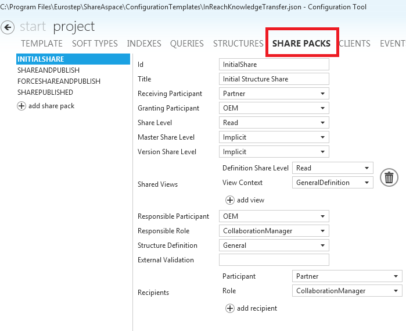This screenshot has width=406, height=331.
Task: Open Version Share Level dropdown
Action: point(274,151)
